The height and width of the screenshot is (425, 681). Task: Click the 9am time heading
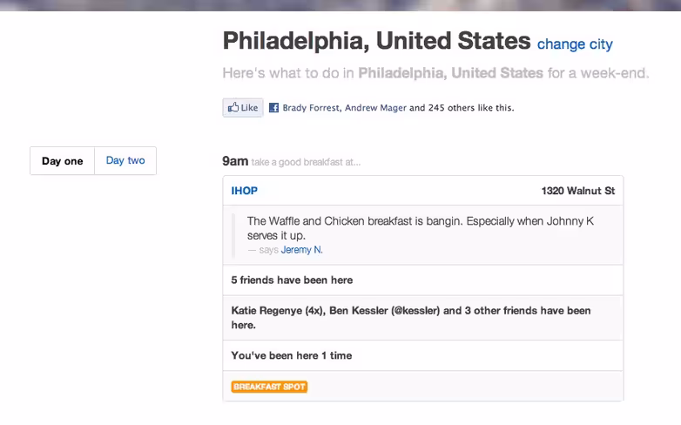(235, 161)
